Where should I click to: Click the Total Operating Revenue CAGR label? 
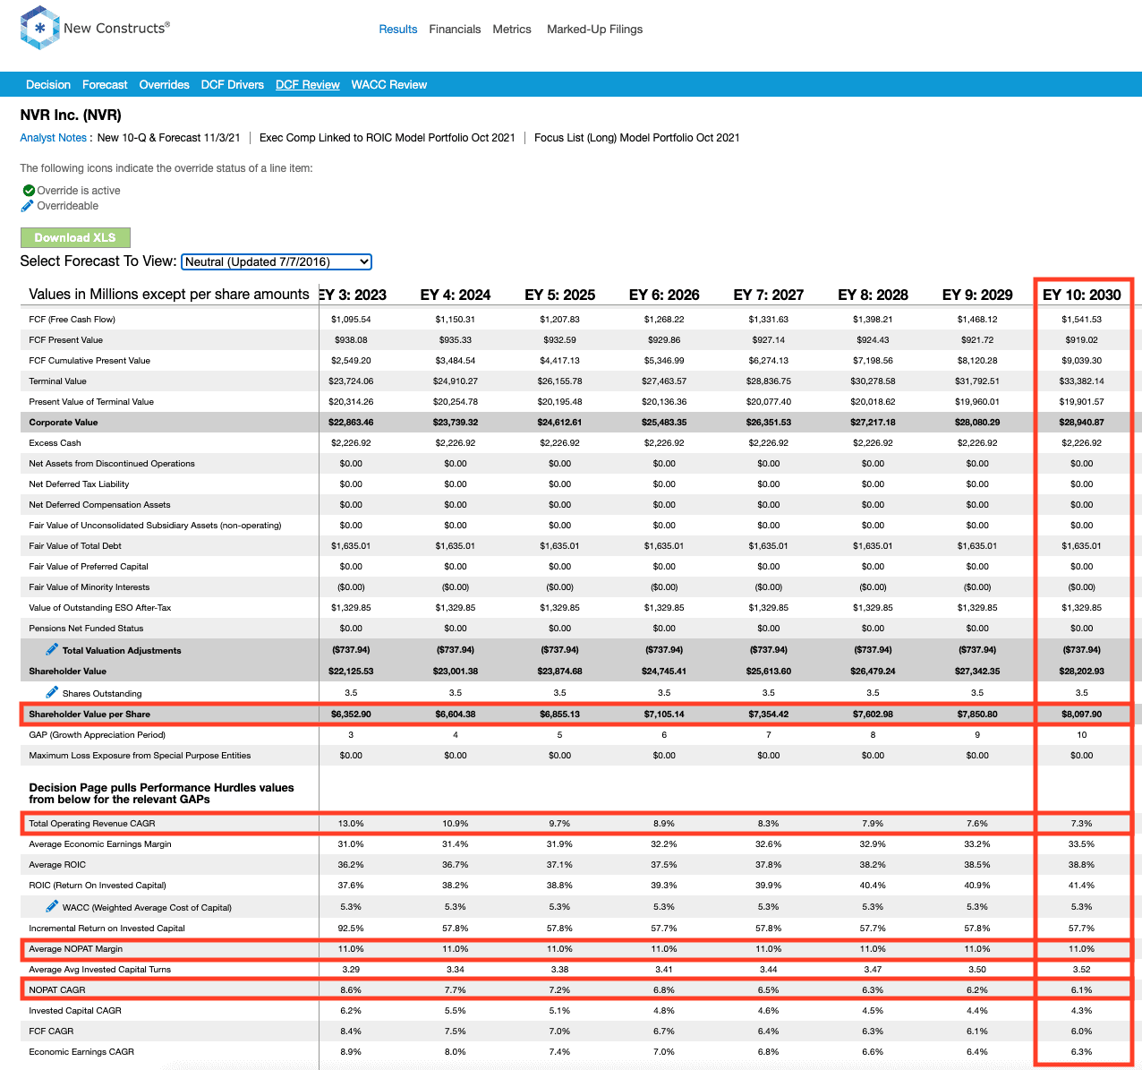pos(92,824)
